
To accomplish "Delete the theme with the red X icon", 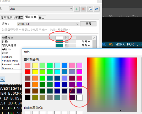I will [x=83, y=9].
